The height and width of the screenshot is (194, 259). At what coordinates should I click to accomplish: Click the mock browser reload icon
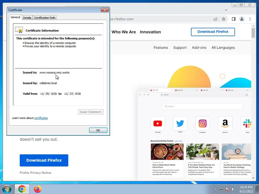(148, 95)
